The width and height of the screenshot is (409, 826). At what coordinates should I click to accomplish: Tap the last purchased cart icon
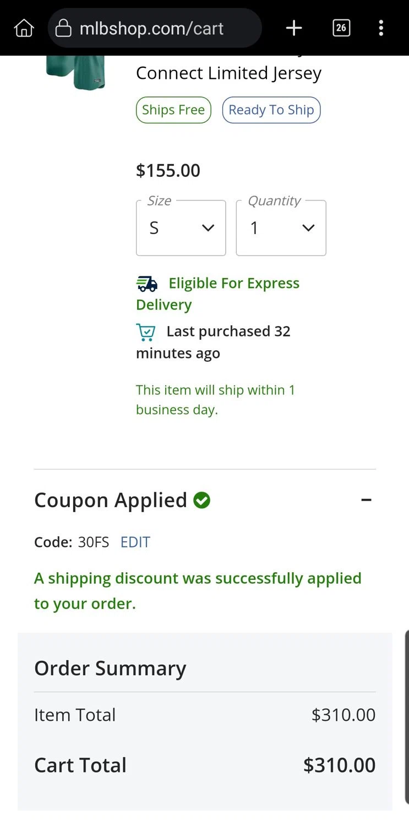tap(146, 332)
